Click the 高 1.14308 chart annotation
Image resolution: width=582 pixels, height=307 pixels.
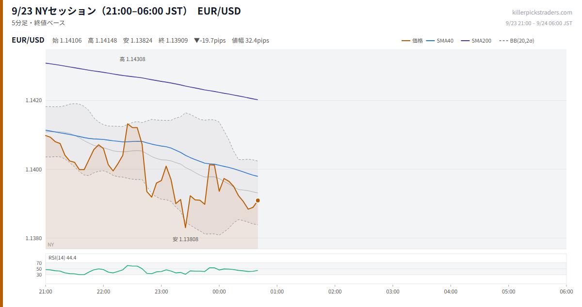[132, 59]
